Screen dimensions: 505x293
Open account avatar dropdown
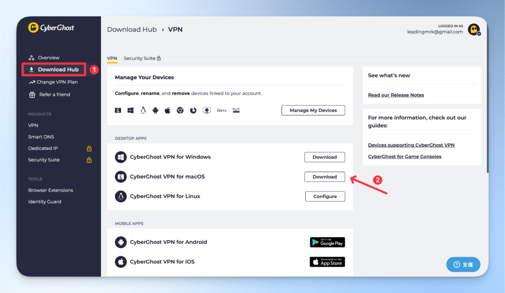pos(474,30)
